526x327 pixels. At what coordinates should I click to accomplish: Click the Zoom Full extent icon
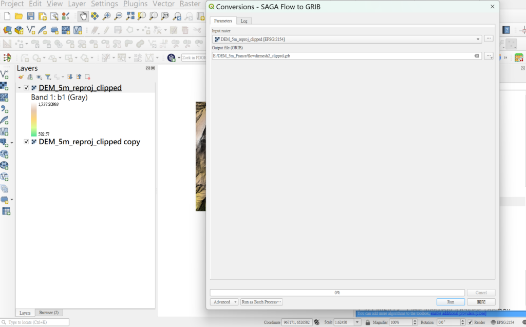130,16
